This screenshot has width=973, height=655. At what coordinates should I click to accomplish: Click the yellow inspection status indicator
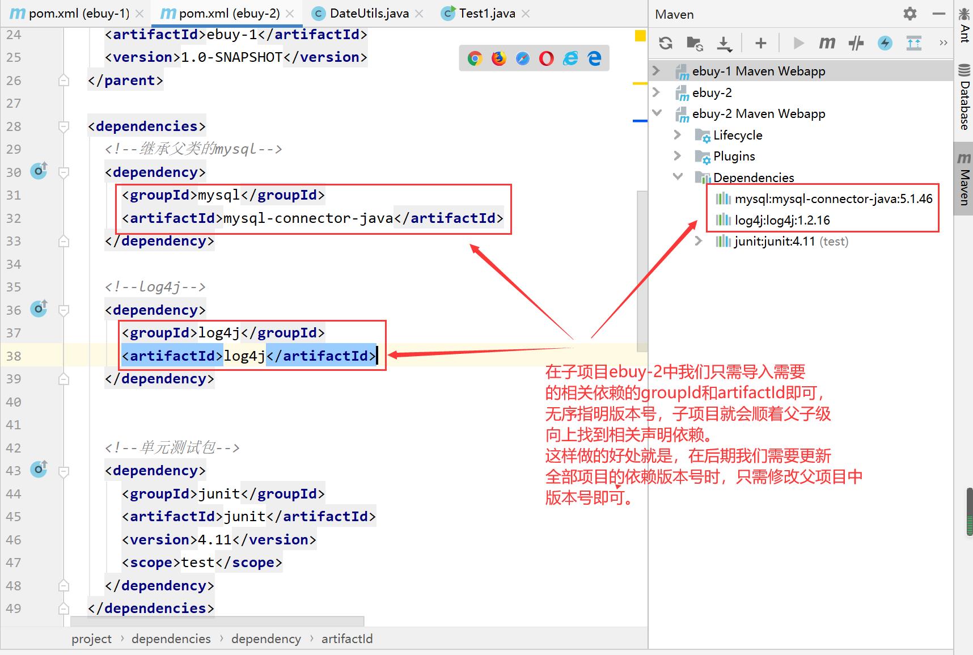(640, 36)
